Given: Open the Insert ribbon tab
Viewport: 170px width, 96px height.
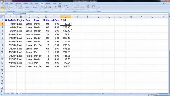Looking at the screenshot, I should (x=11, y=3).
